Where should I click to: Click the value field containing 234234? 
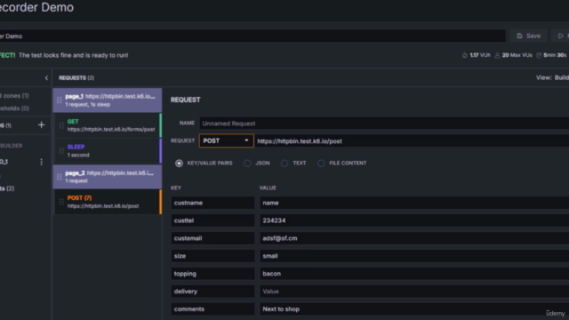[414, 220]
